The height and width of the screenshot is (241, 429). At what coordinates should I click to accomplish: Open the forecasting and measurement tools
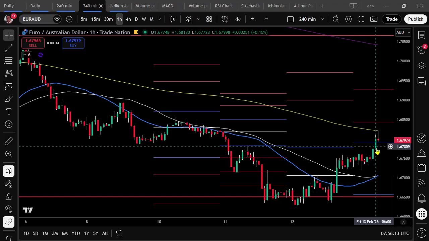pos(9,86)
